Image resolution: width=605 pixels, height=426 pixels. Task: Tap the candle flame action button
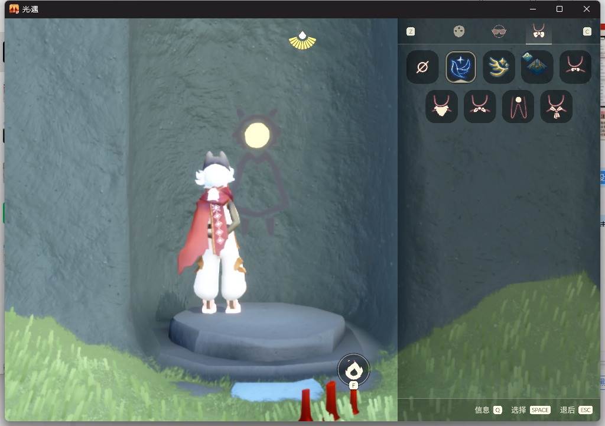pos(353,370)
